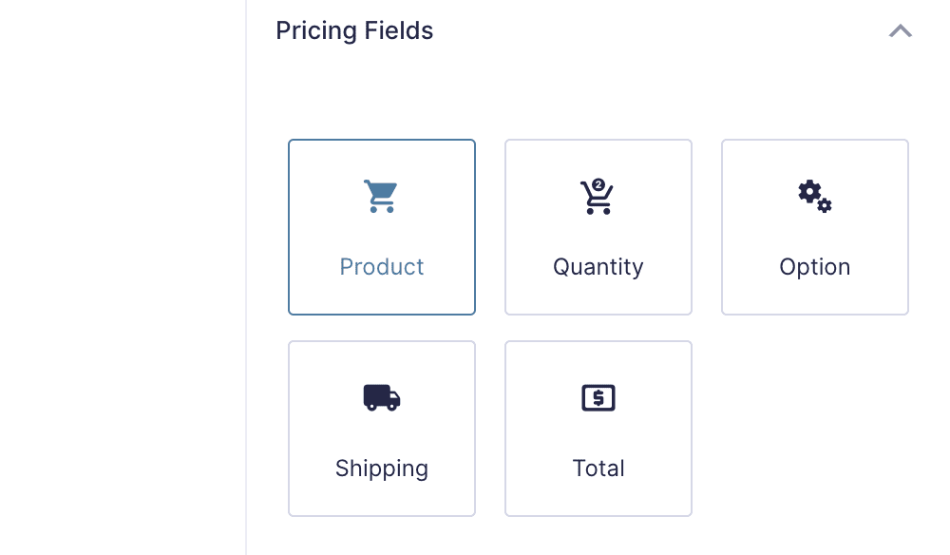
Task: Click the Pricing Fields heading text
Action: [x=354, y=31]
